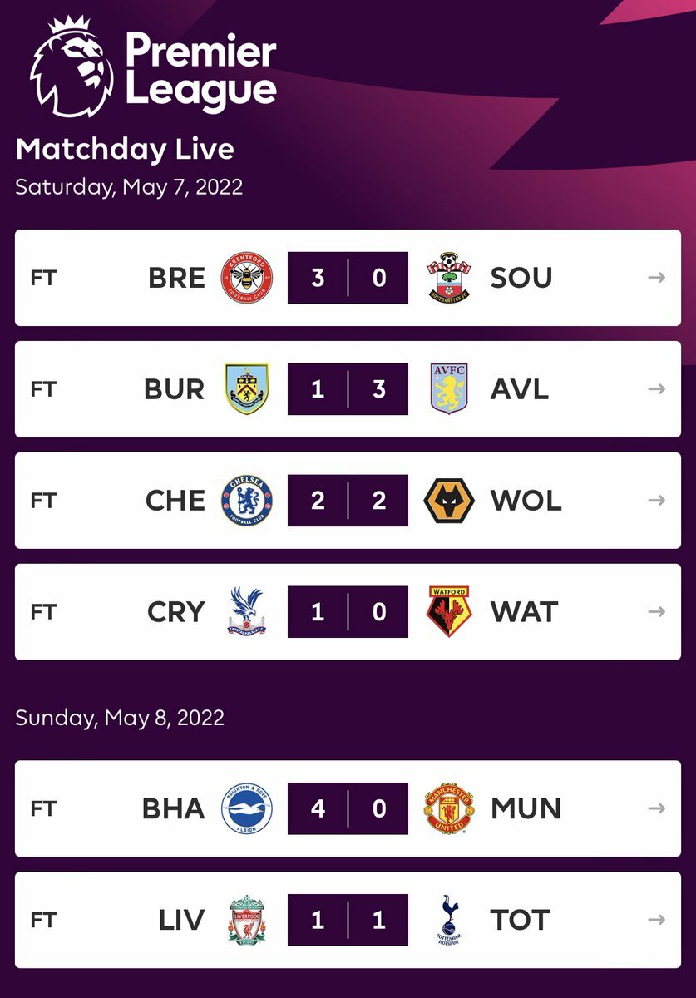Select the Aston Villa club badge
Screen dimensions: 696x998
click(x=449, y=389)
